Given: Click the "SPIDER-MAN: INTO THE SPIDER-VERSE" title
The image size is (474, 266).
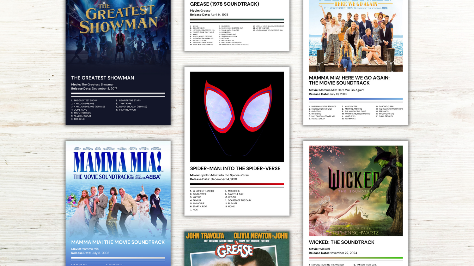Looking at the screenshot, I should 235,169.
